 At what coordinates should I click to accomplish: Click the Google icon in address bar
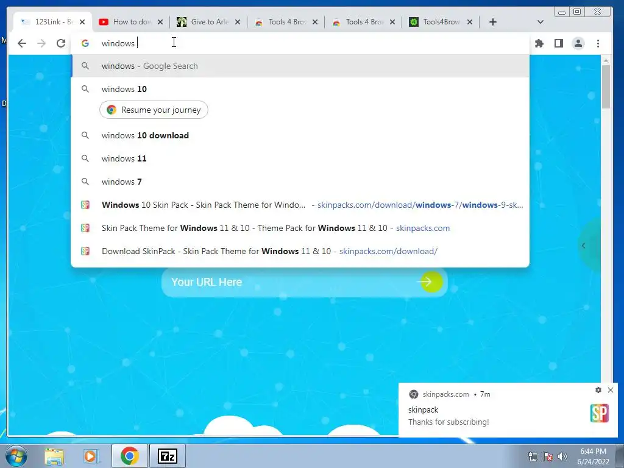[85, 43]
